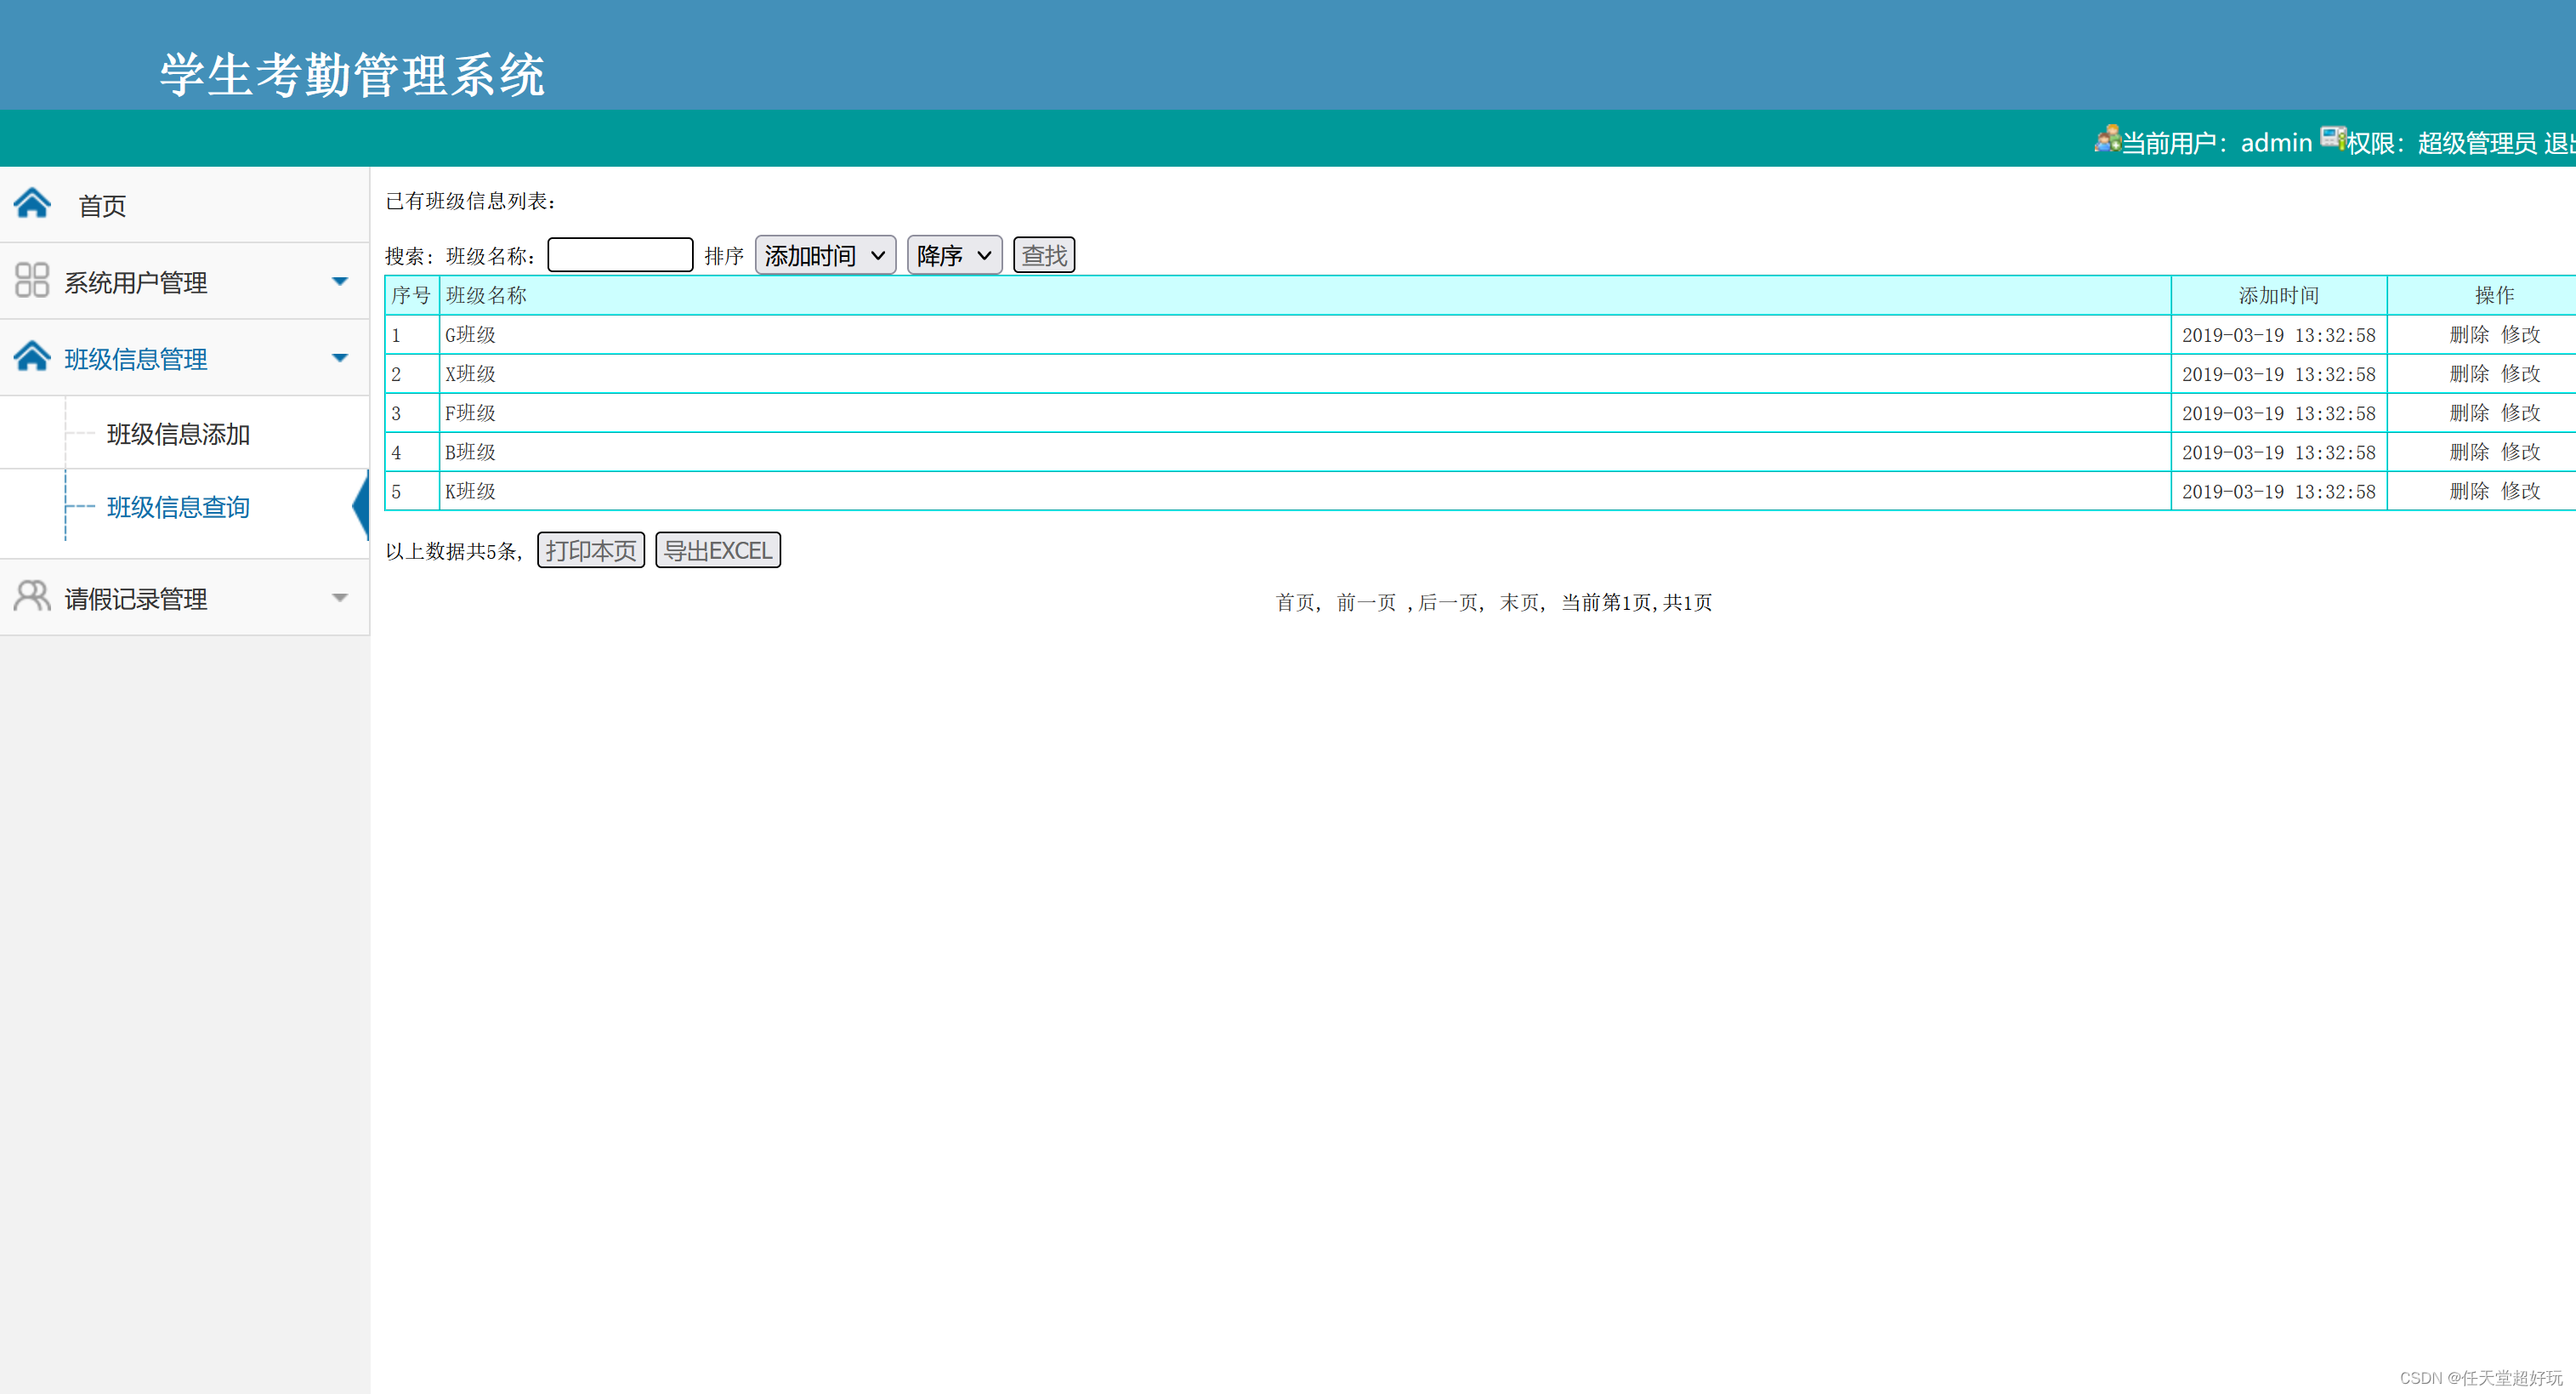Click the grid icon for 系统用户管理
2576x1394 pixels.
[32, 280]
